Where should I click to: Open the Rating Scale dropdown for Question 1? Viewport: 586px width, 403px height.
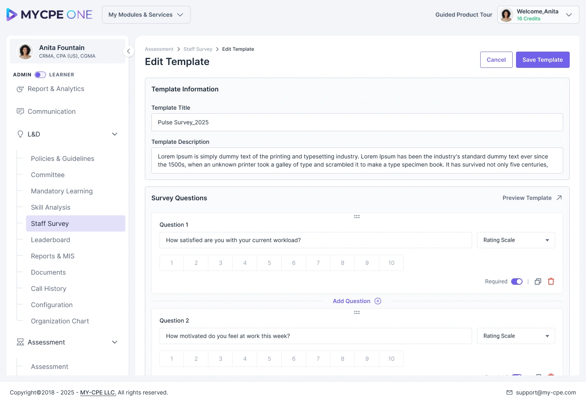(516, 240)
